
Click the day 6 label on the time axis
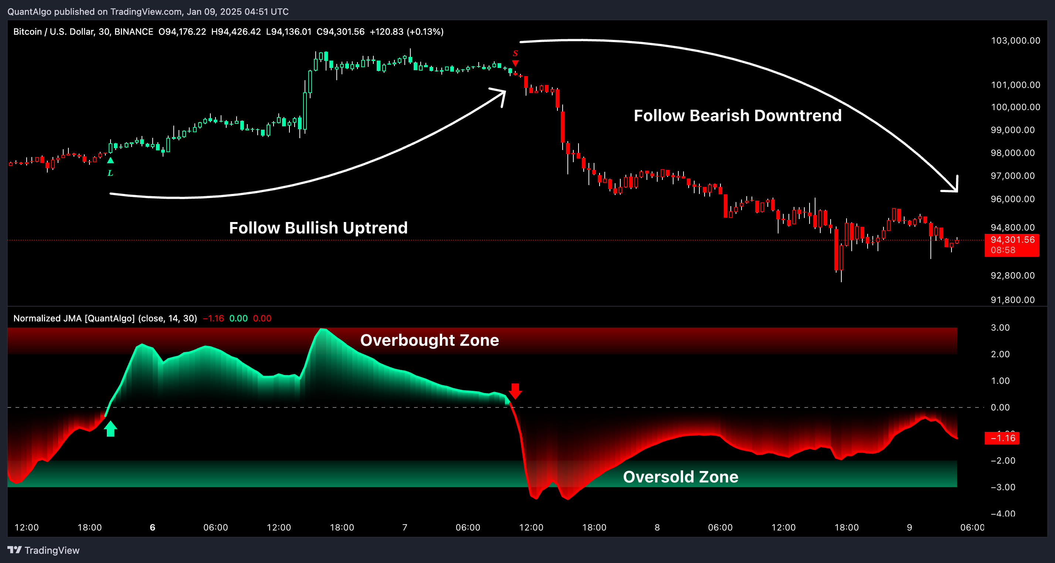[x=152, y=528]
